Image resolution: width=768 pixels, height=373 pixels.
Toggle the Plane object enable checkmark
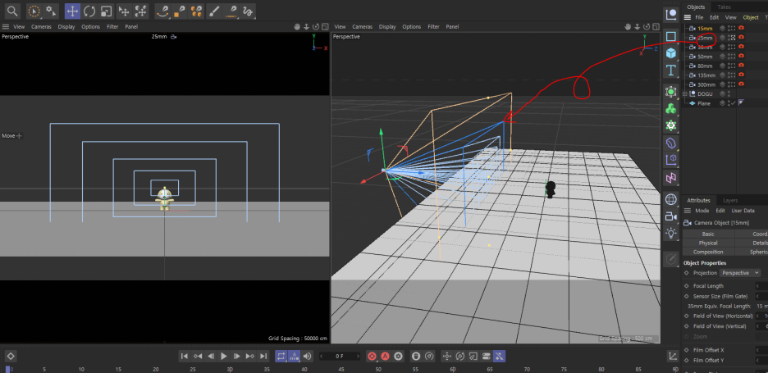[733, 103]
